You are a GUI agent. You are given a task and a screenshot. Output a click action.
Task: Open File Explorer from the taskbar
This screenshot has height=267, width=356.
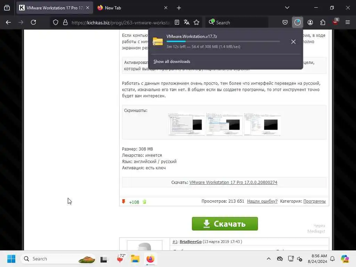135,259
